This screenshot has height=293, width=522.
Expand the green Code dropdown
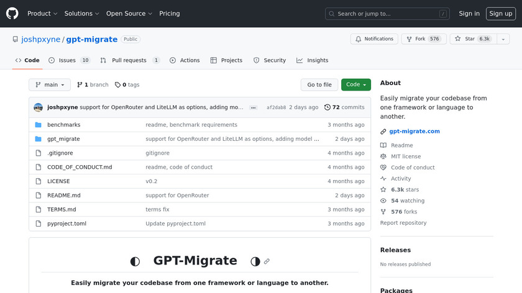[355, 85]
